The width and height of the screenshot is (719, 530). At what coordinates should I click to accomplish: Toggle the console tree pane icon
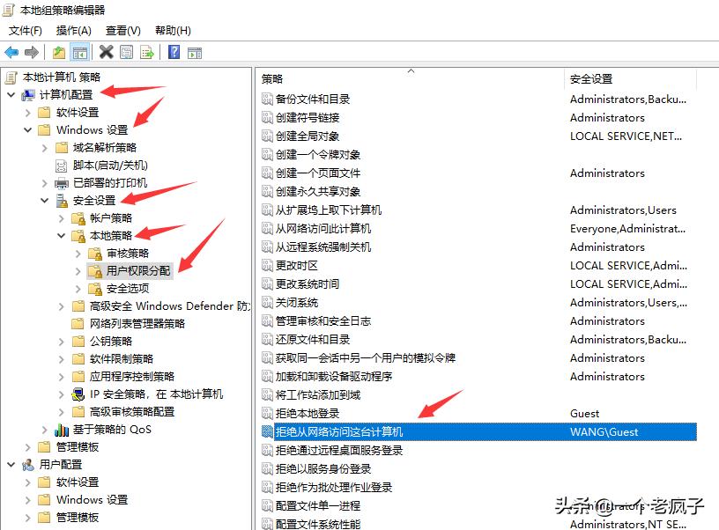[x=80, y=51]
